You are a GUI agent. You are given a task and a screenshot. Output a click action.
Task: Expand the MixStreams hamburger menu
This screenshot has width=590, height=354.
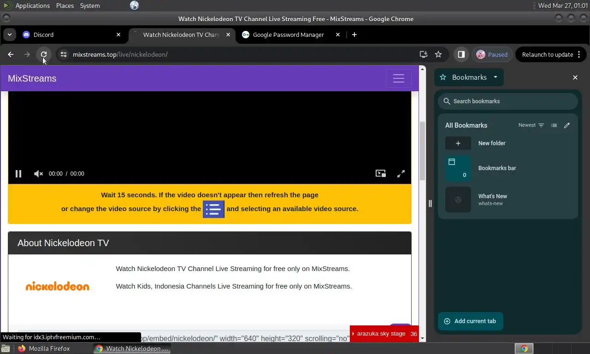(399, 78)
